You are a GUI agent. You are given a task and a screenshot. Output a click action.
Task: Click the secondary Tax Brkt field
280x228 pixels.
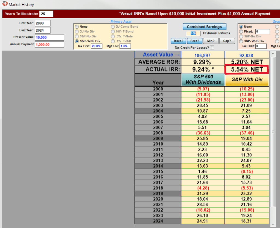261,46
